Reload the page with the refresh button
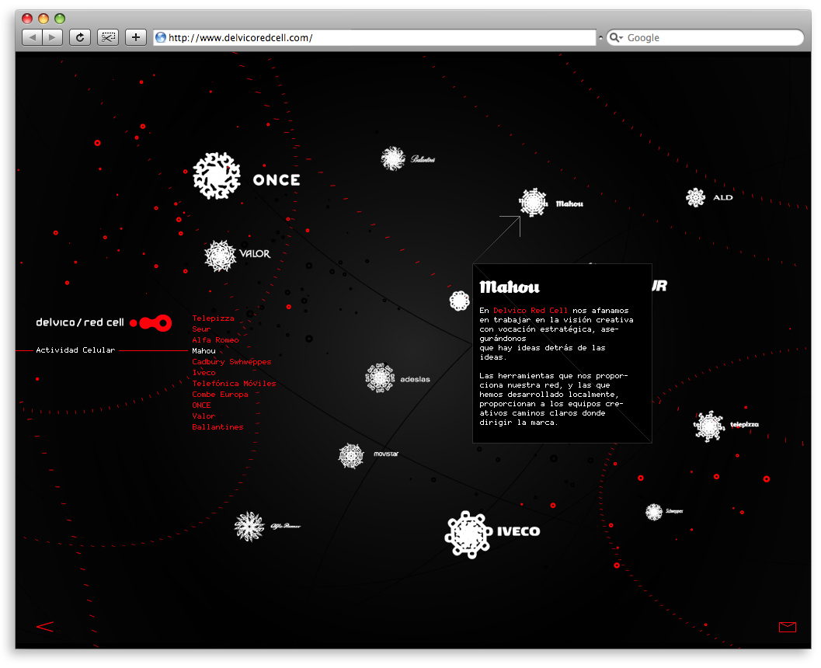 79,37
